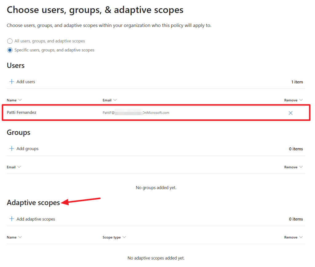Expand the Email column header in Users table
315x267 pixels.
click(115, 100)
